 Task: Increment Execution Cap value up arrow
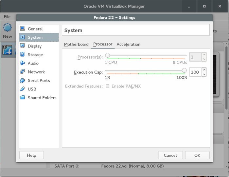point(204,70)
